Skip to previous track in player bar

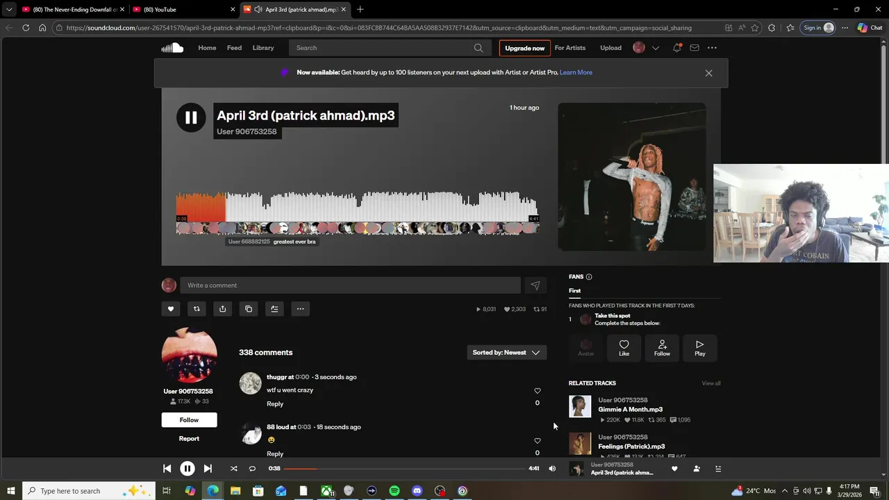pos(167,469)
